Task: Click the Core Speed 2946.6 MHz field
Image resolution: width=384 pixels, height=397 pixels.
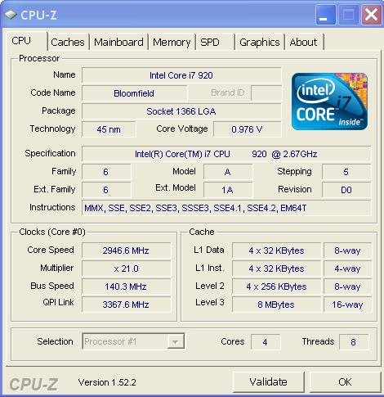Action: click(126, 250)
